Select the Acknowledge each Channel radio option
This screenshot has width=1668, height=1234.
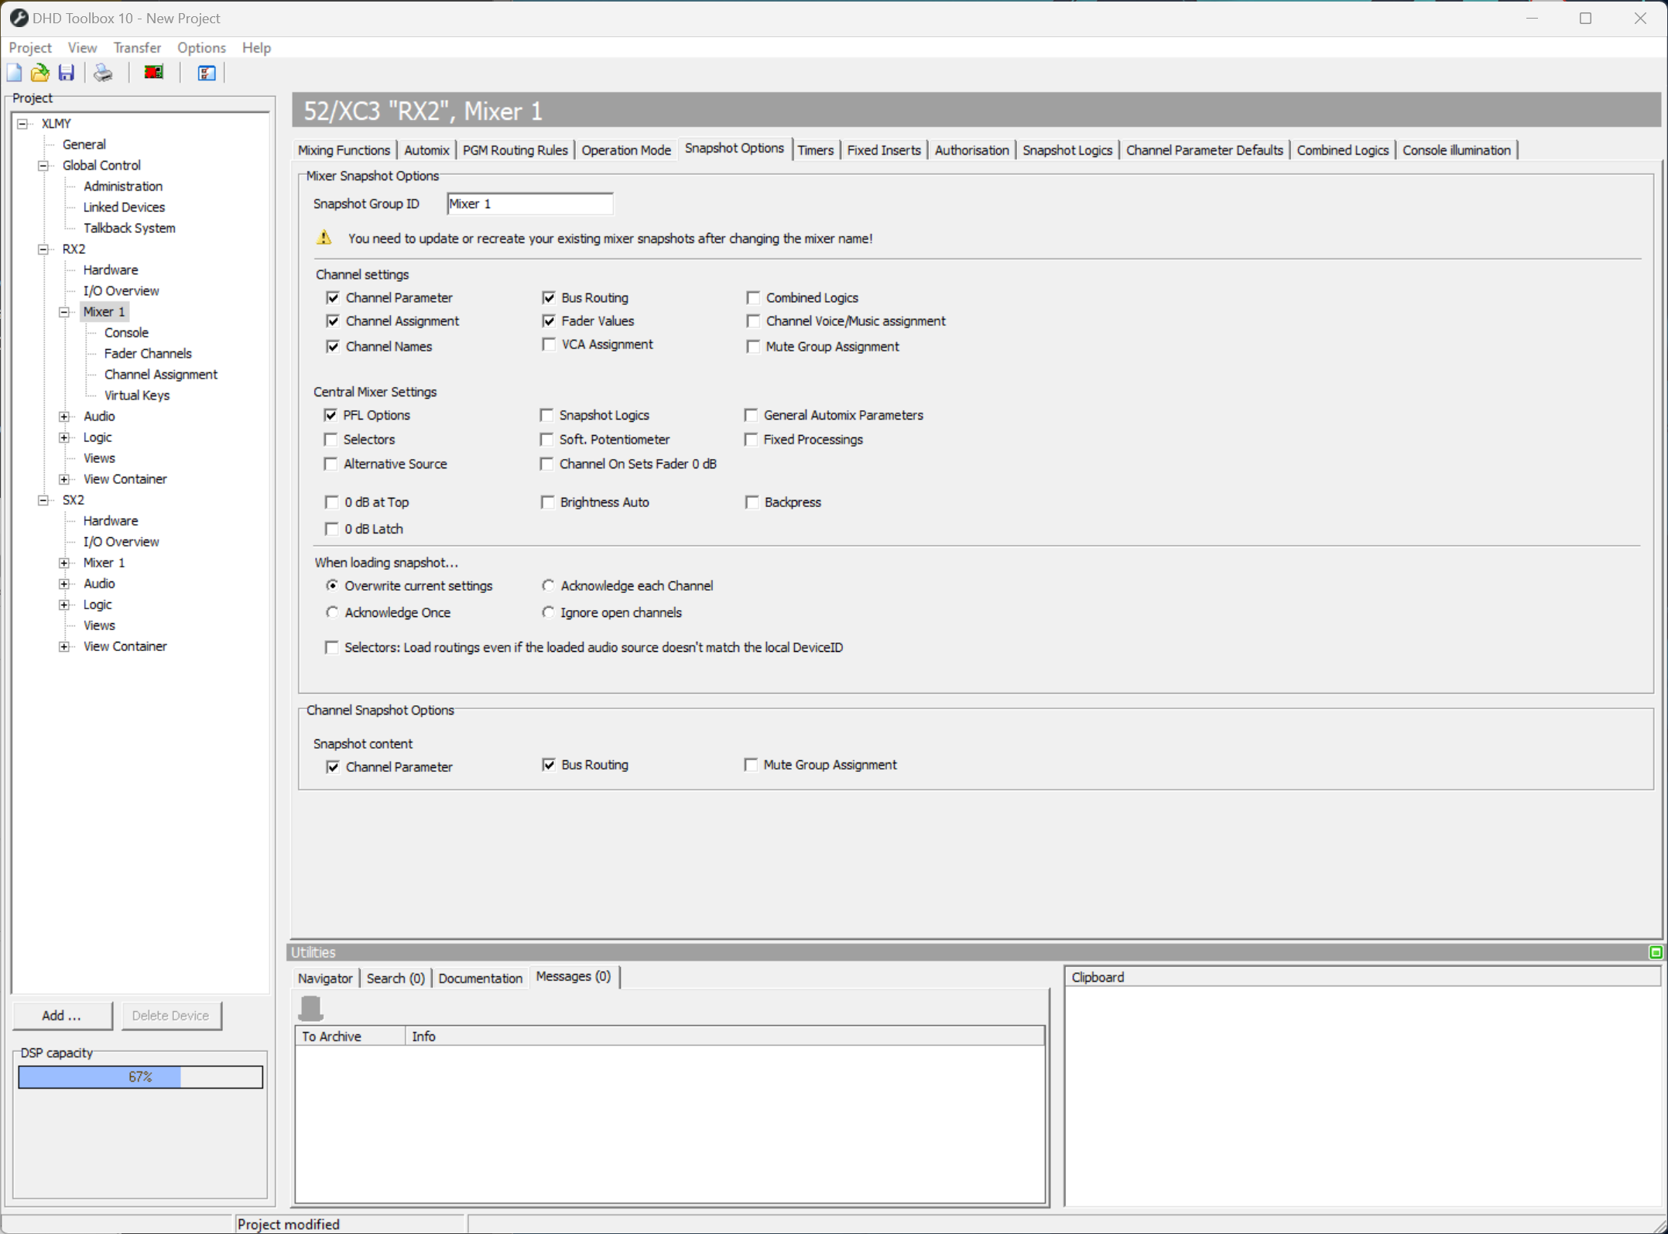(x=549, y=585)
